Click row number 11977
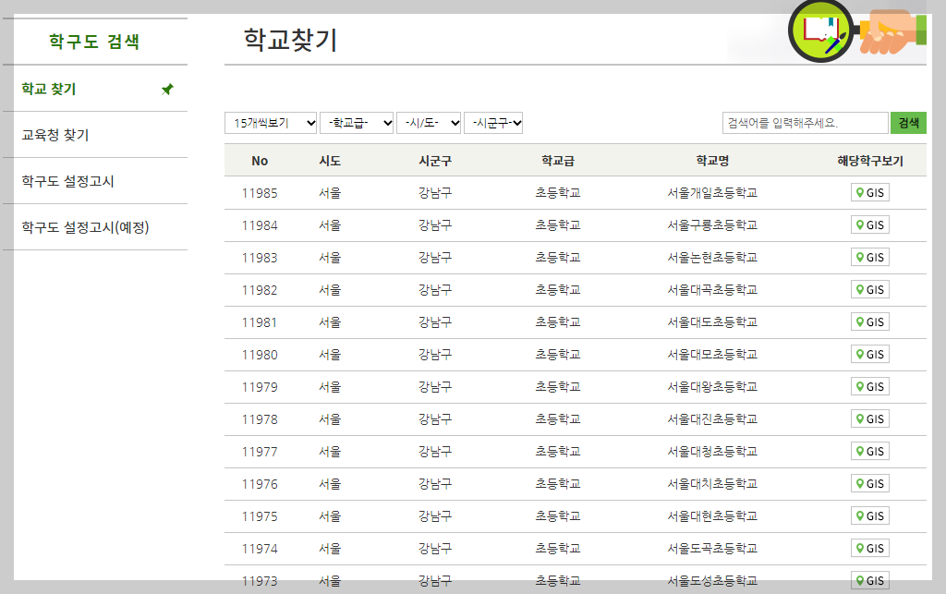The width and height of the screenshot is (946, 594). click(x=260, y=453)
